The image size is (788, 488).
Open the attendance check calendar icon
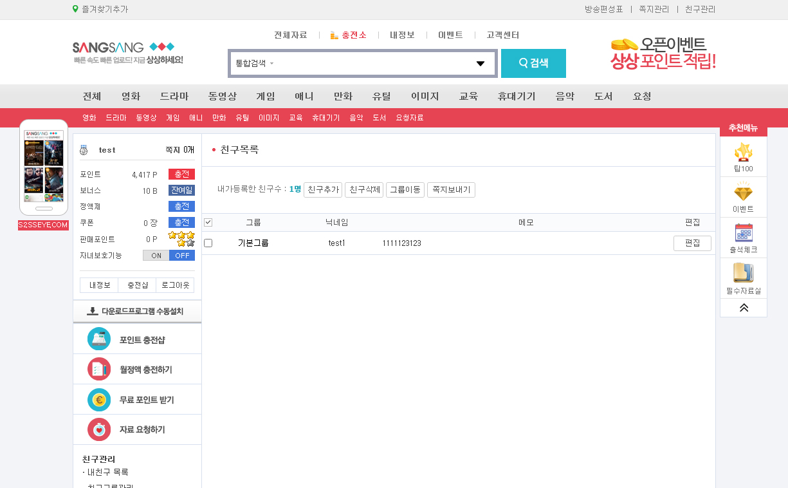pyautogui.click(x=743, y=233)
